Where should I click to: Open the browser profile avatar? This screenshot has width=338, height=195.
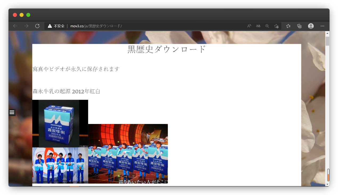coord(311,26)
